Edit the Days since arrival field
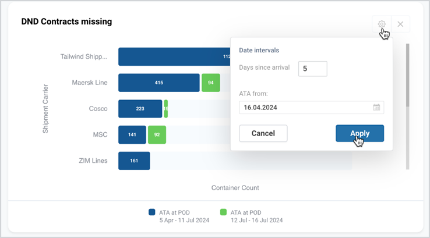The image size is (430, 238). [x=313, y=69]
